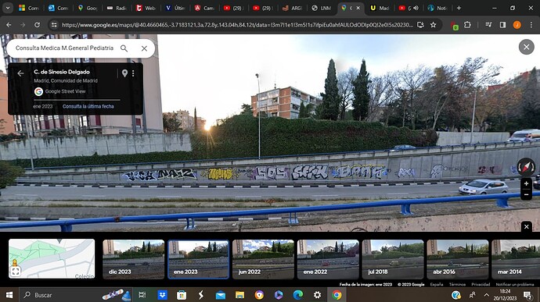Click the browser back arrow
Image resolution: width=540 pixels, height=302 pixels.
(9, 25)
